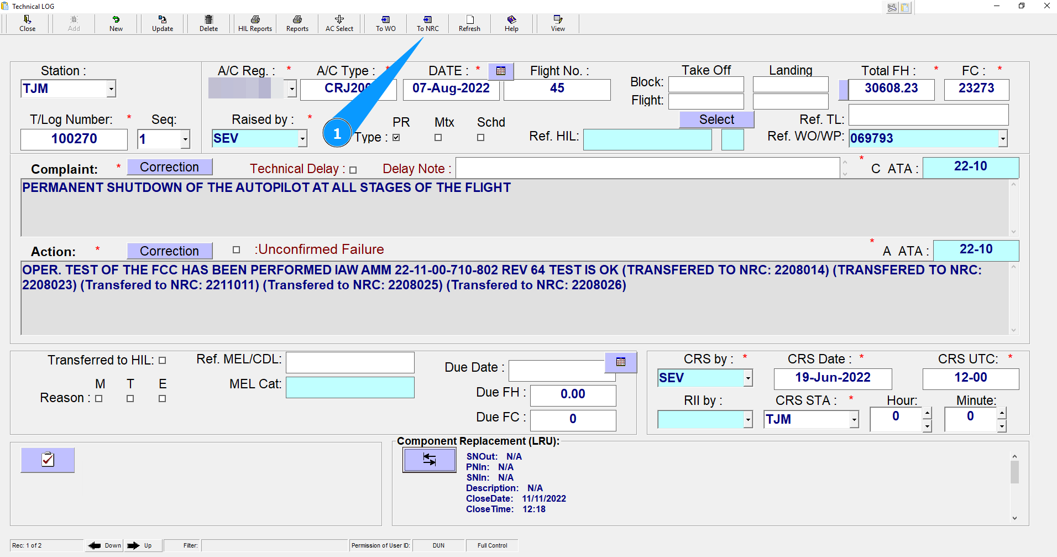Viewport: 1057px width, 557px height.
Task: Click the Block Take Off time field
Action: 706,85
